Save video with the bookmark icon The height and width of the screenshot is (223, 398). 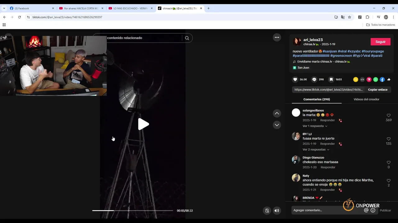(x=331, y=80)
